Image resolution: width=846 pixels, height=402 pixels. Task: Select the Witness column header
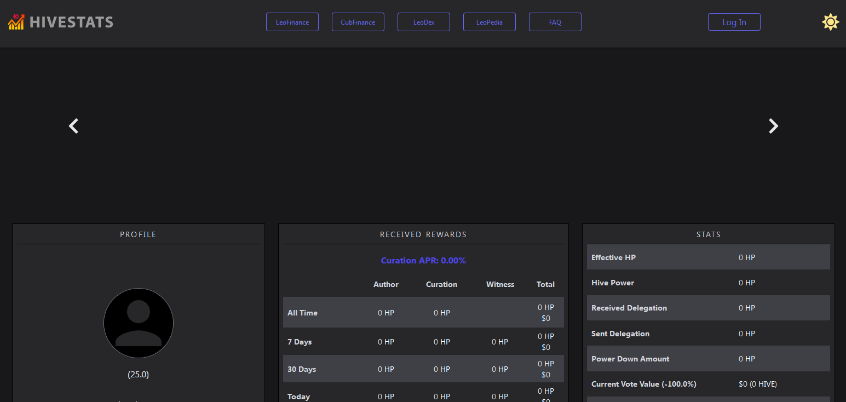point(500,284)
